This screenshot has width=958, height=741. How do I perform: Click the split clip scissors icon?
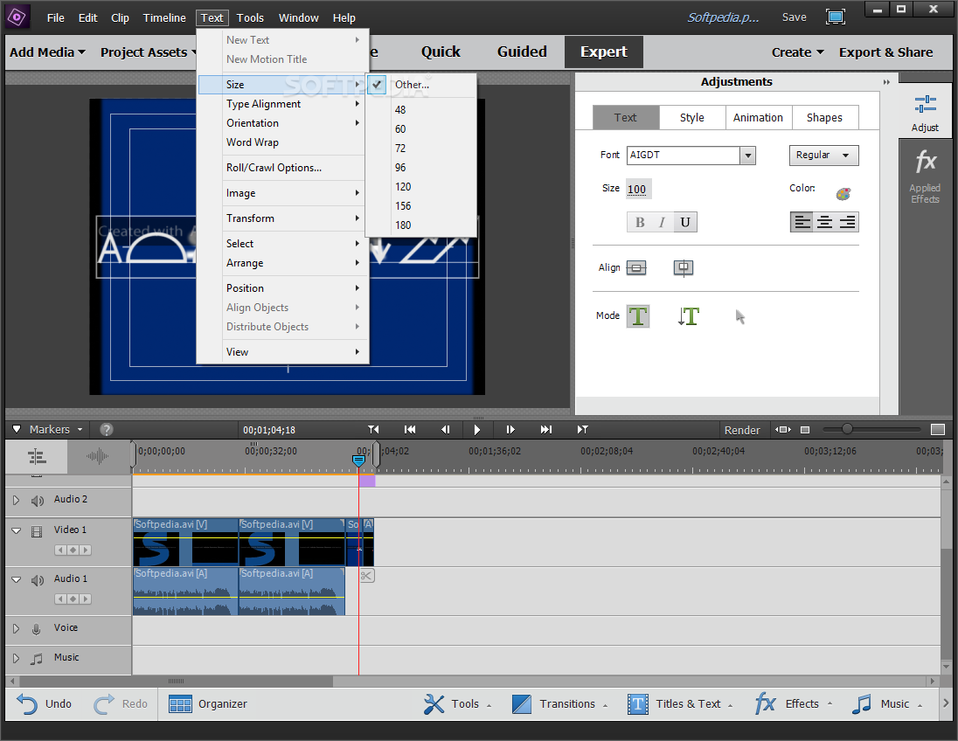point(366,576)
